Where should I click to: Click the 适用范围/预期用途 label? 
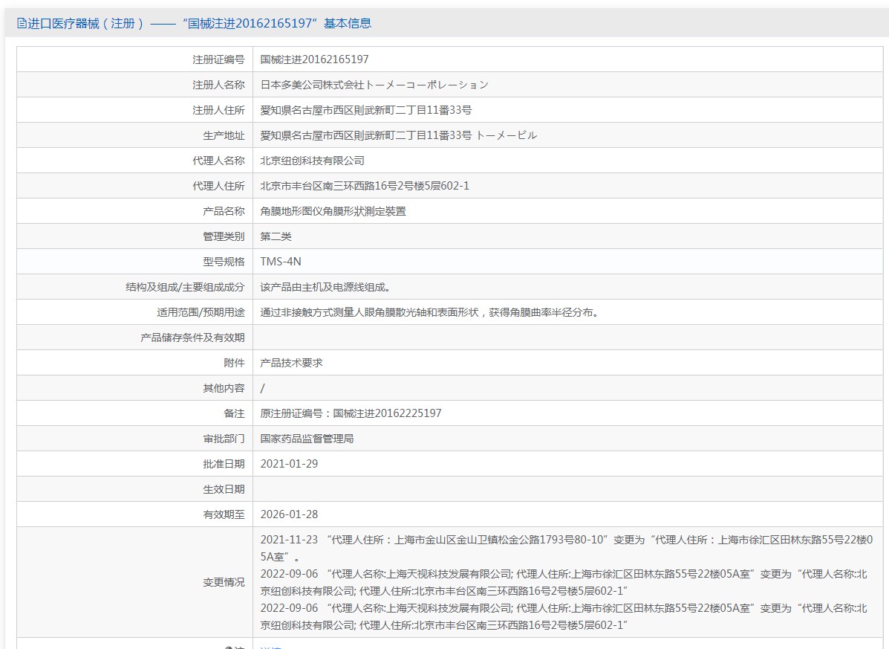coord(201,312)
